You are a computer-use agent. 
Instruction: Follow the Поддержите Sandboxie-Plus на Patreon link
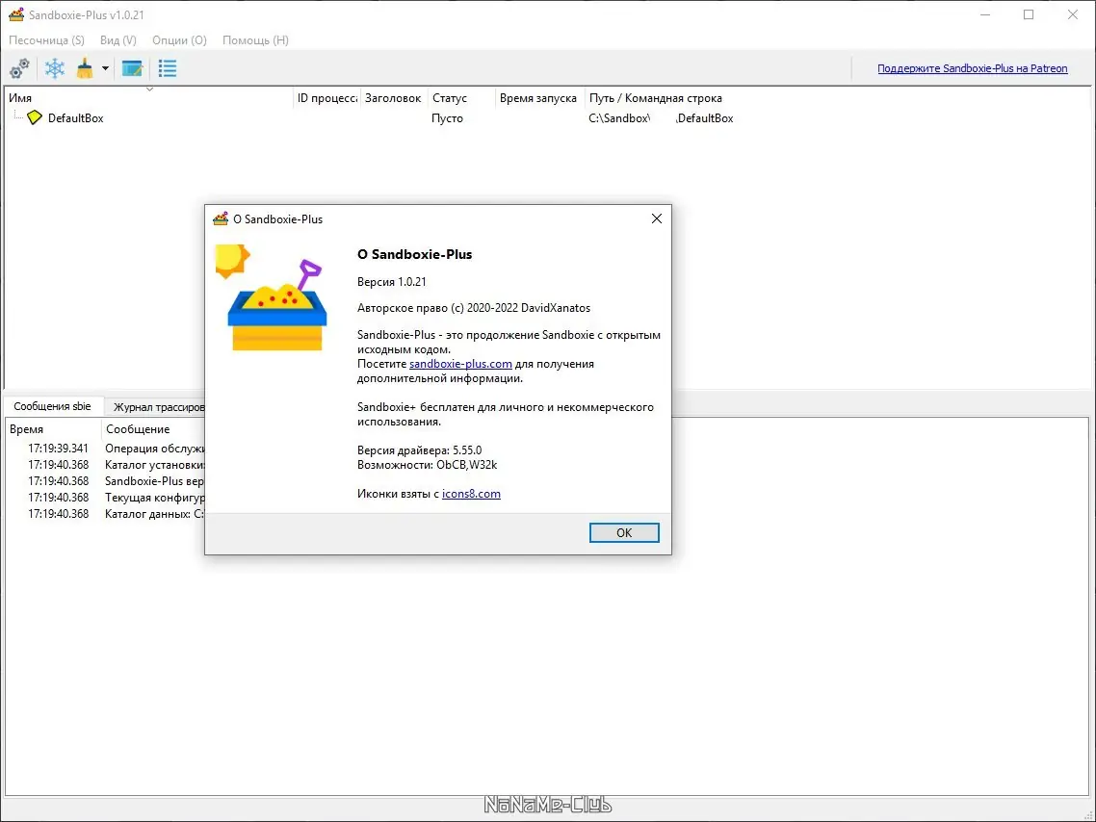973,68
